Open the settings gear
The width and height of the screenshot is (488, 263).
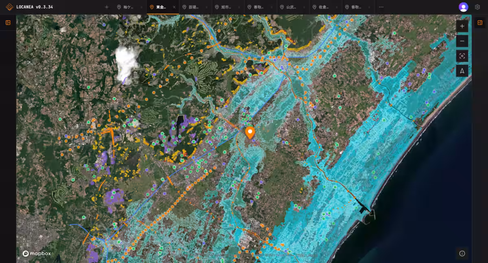[x=477, y=7]
